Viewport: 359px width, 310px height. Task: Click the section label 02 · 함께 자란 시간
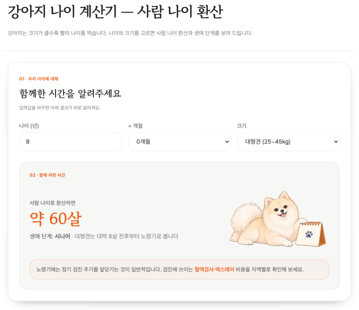pos(48,175)
